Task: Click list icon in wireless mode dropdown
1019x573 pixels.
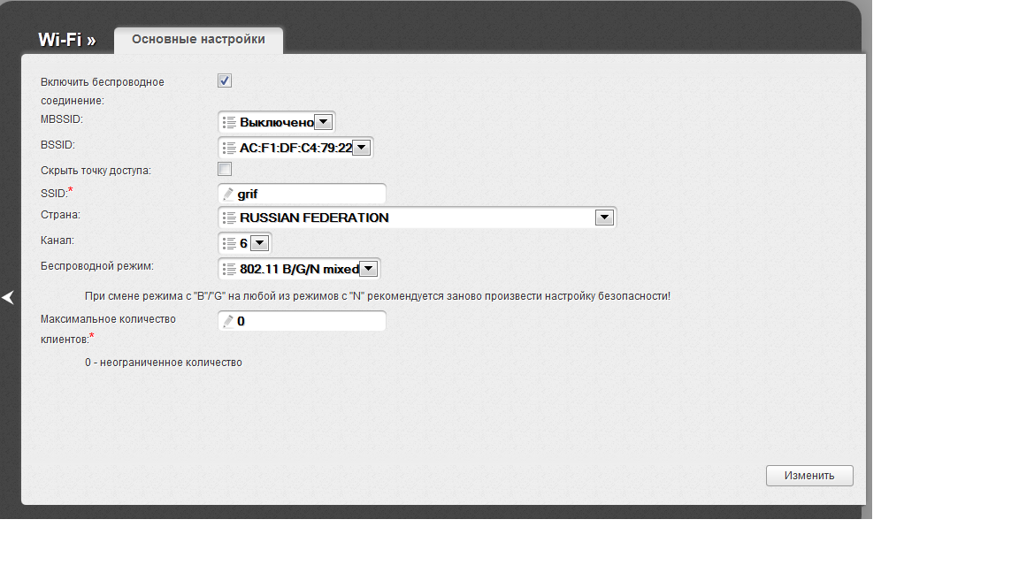Action: tap(229, 268)
